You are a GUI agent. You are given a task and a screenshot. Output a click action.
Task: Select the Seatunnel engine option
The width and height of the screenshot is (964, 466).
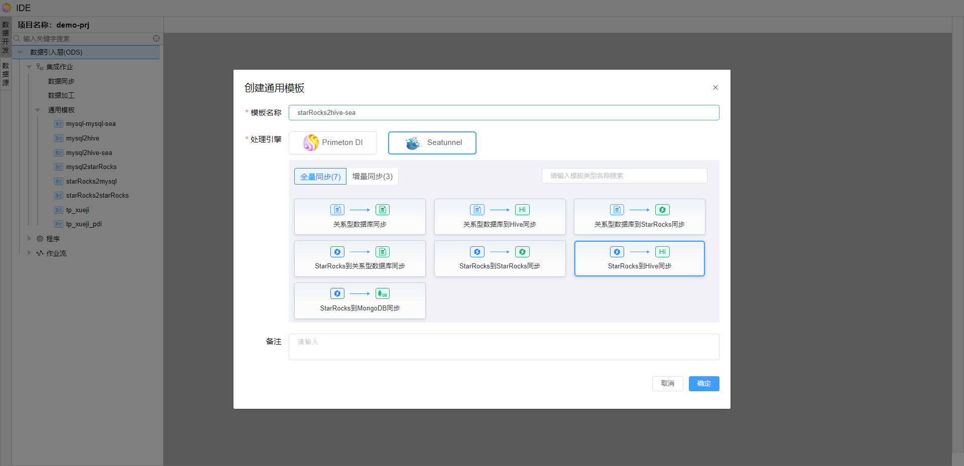pos(432,143)
